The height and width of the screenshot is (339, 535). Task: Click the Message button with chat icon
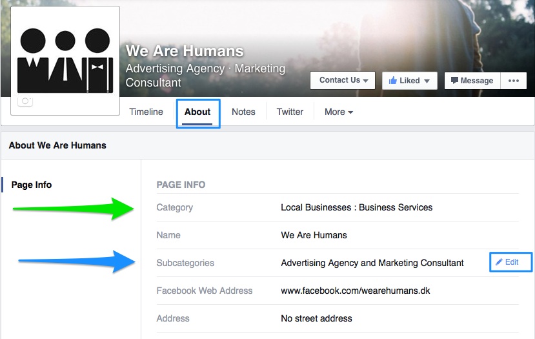[472, 81]
